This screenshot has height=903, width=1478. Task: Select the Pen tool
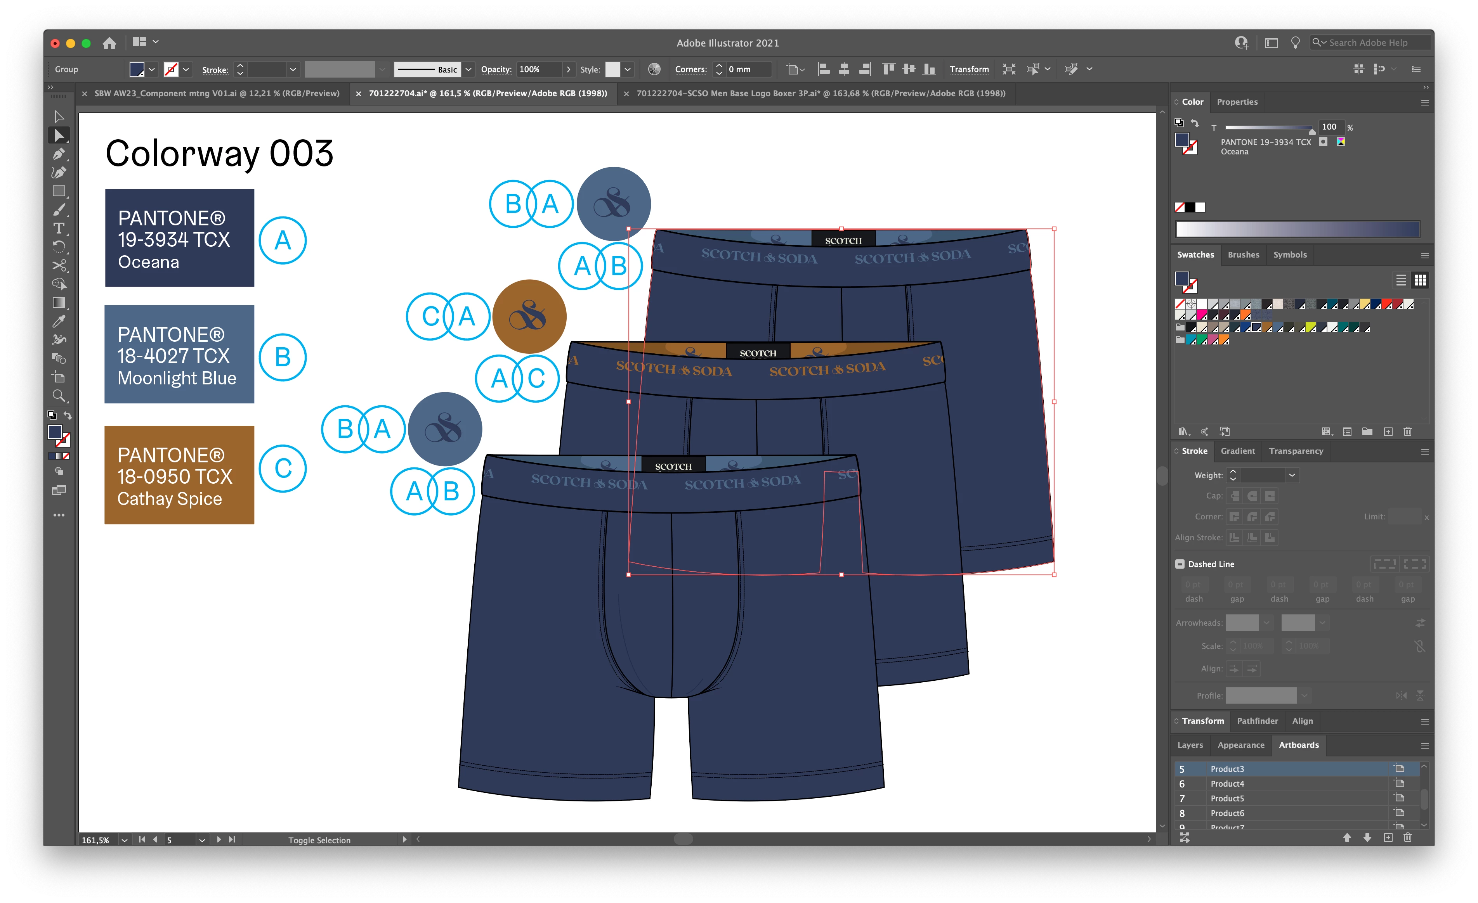[58, 154]
